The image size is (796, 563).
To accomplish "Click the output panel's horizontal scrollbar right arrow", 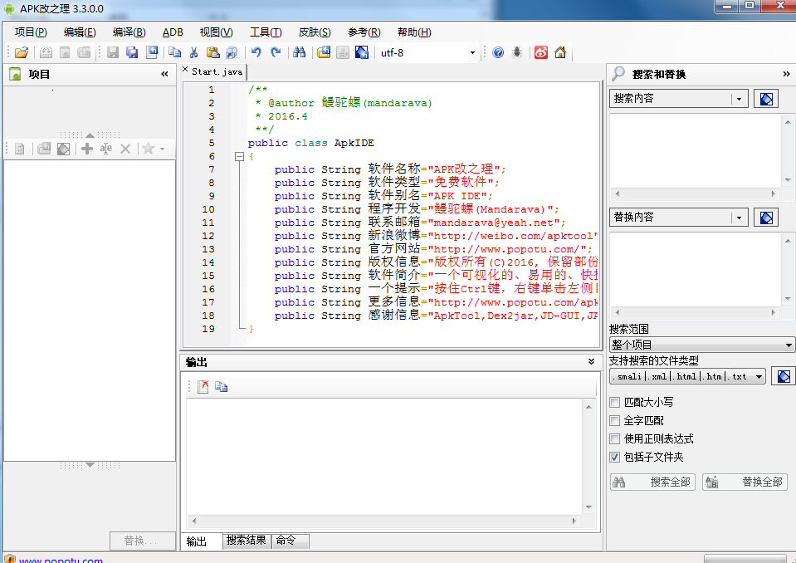I will pos(574,521).
